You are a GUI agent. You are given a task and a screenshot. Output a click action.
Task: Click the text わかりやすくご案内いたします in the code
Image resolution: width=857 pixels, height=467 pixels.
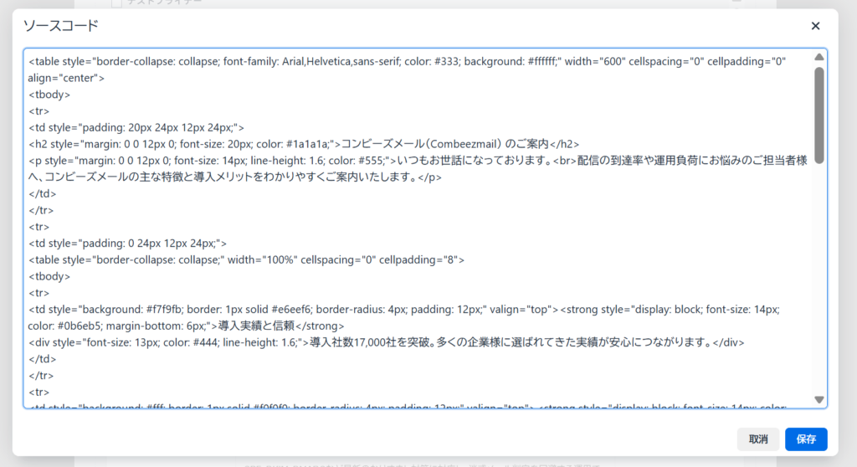(335, 177)
